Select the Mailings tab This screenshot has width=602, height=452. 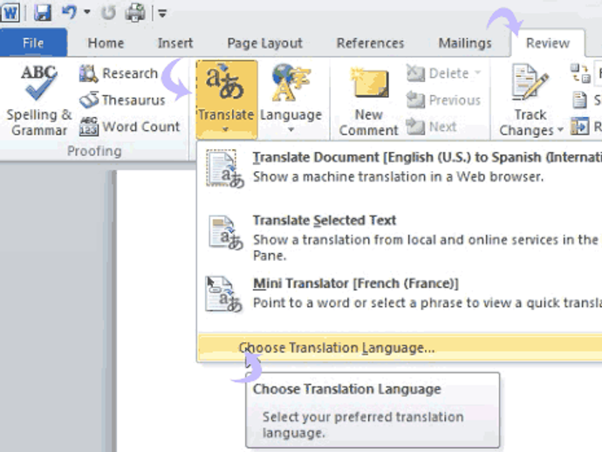tap(465, 44)
